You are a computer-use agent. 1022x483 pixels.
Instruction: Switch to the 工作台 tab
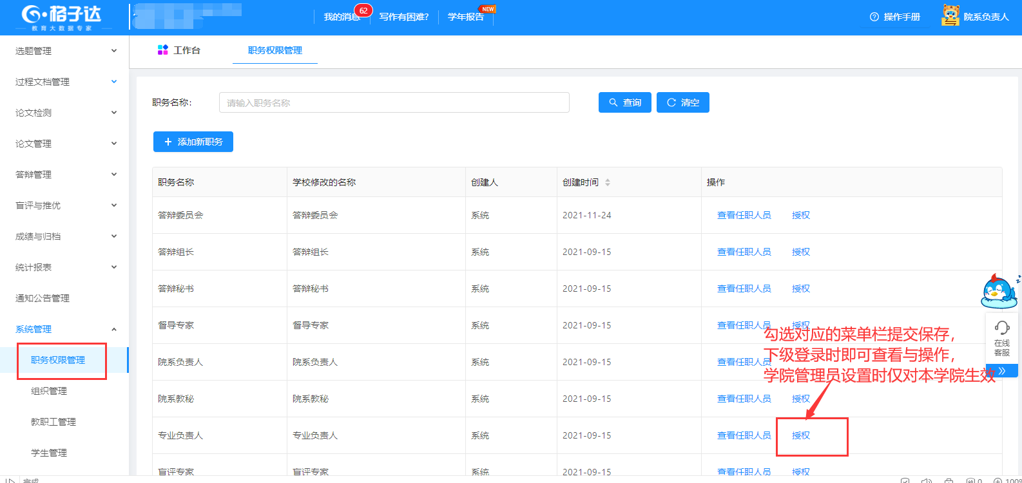coord(180,50)
